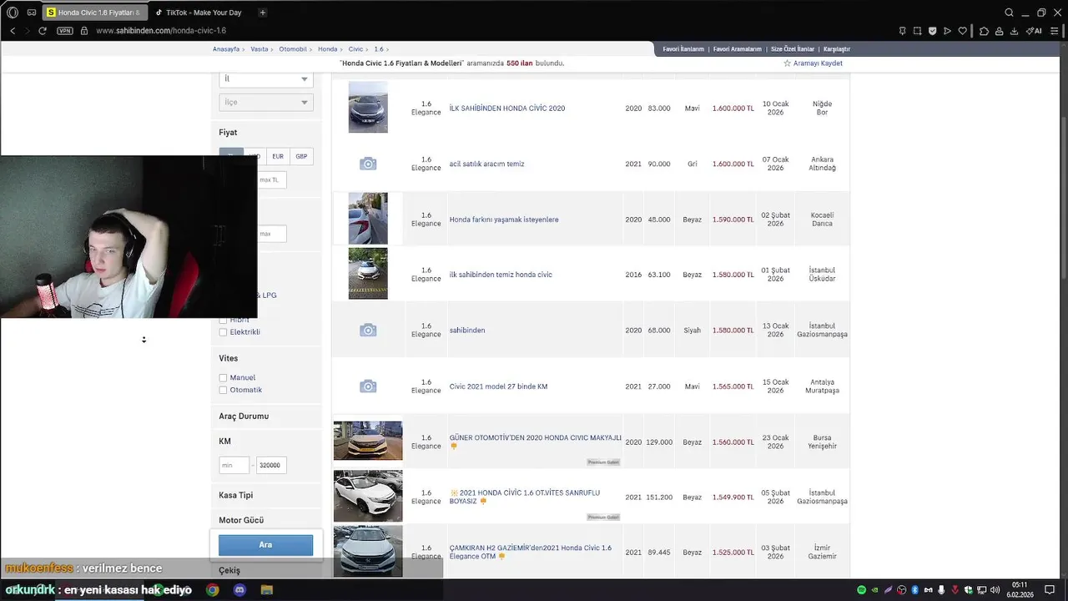Open listing 'Honda farkını yaşamak isteyenlere'

(x=504, y=220)
